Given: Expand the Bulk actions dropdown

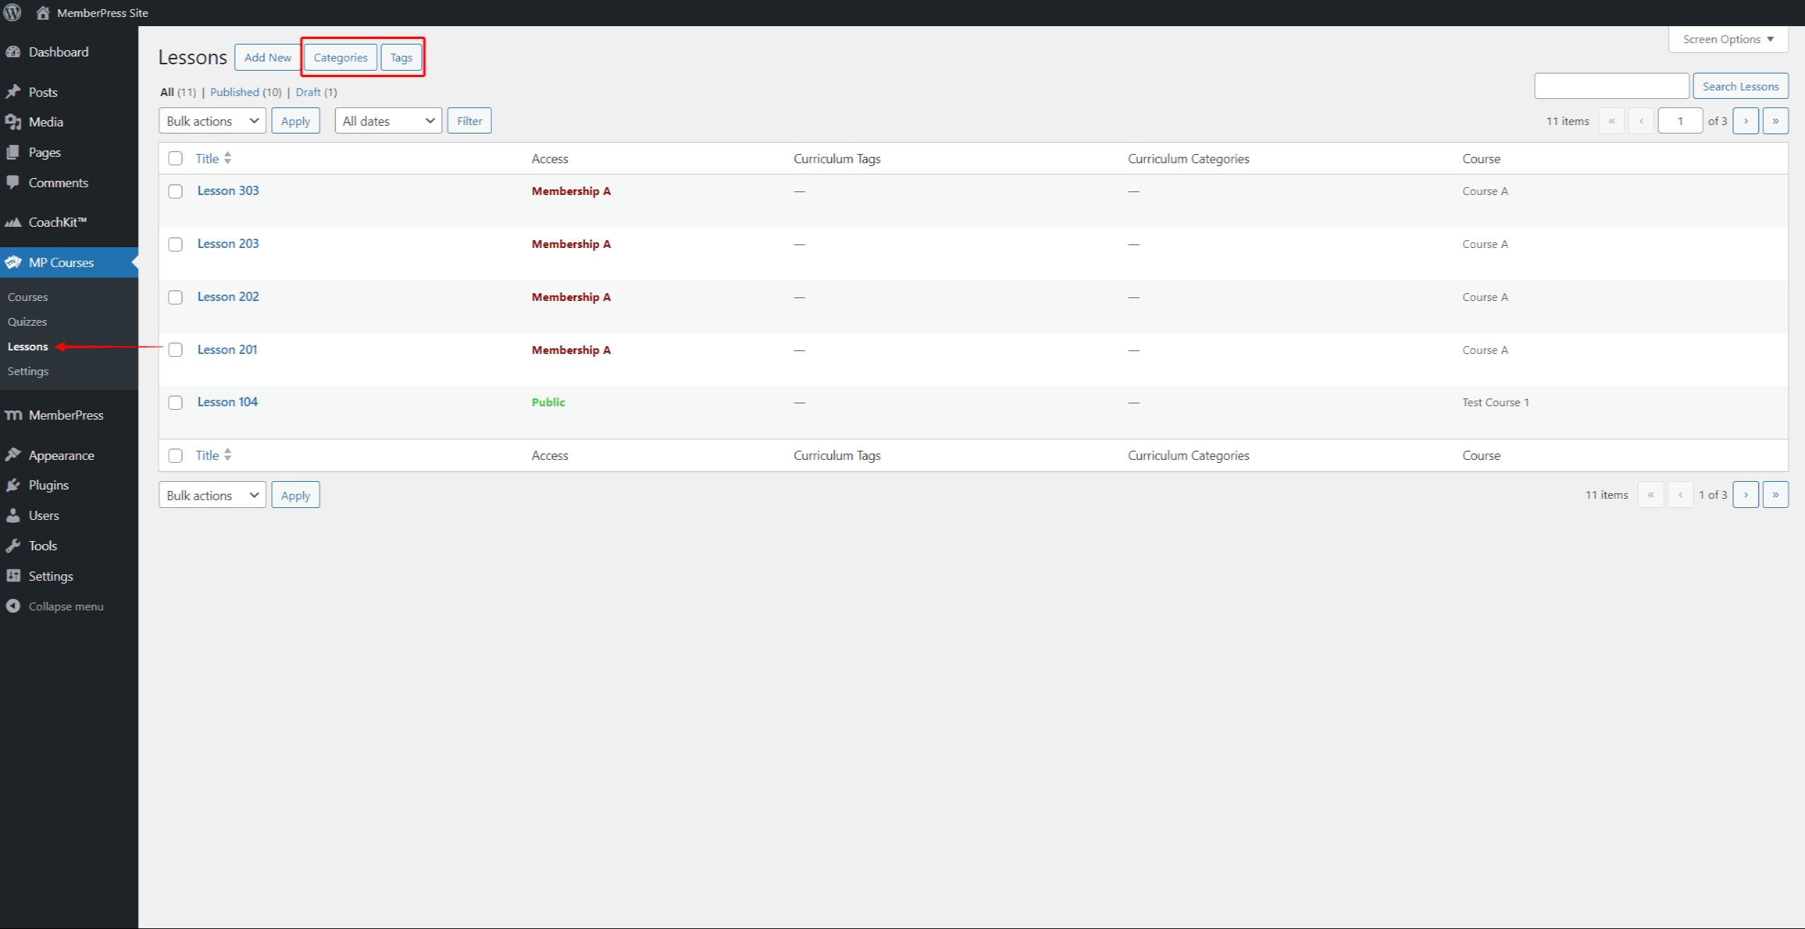Looking at the screenshot, I should click(x=212, y=119).
